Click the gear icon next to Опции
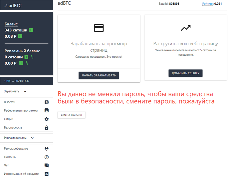The width and height of the screenshot is (233, 180). pyautogui.click(x=47, y=119)
